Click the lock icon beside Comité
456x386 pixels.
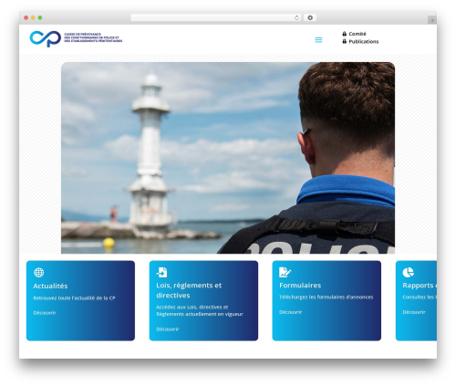[344, 34]
